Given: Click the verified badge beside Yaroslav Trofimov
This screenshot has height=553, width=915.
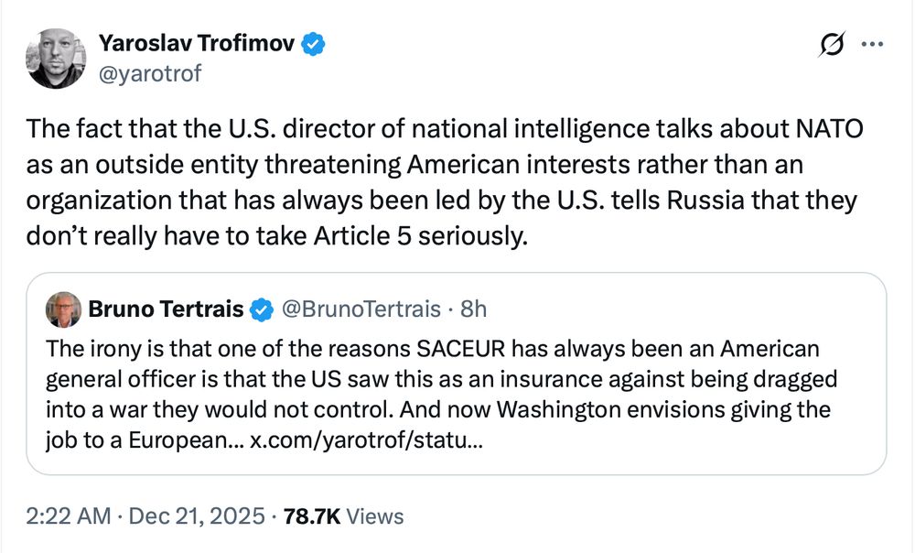Looking at the screenshot, I should (x=316, y=43).
